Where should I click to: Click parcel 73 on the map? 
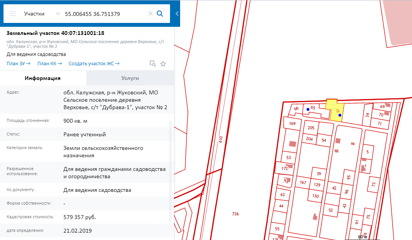pyautogui.click(x=373, y=184)
